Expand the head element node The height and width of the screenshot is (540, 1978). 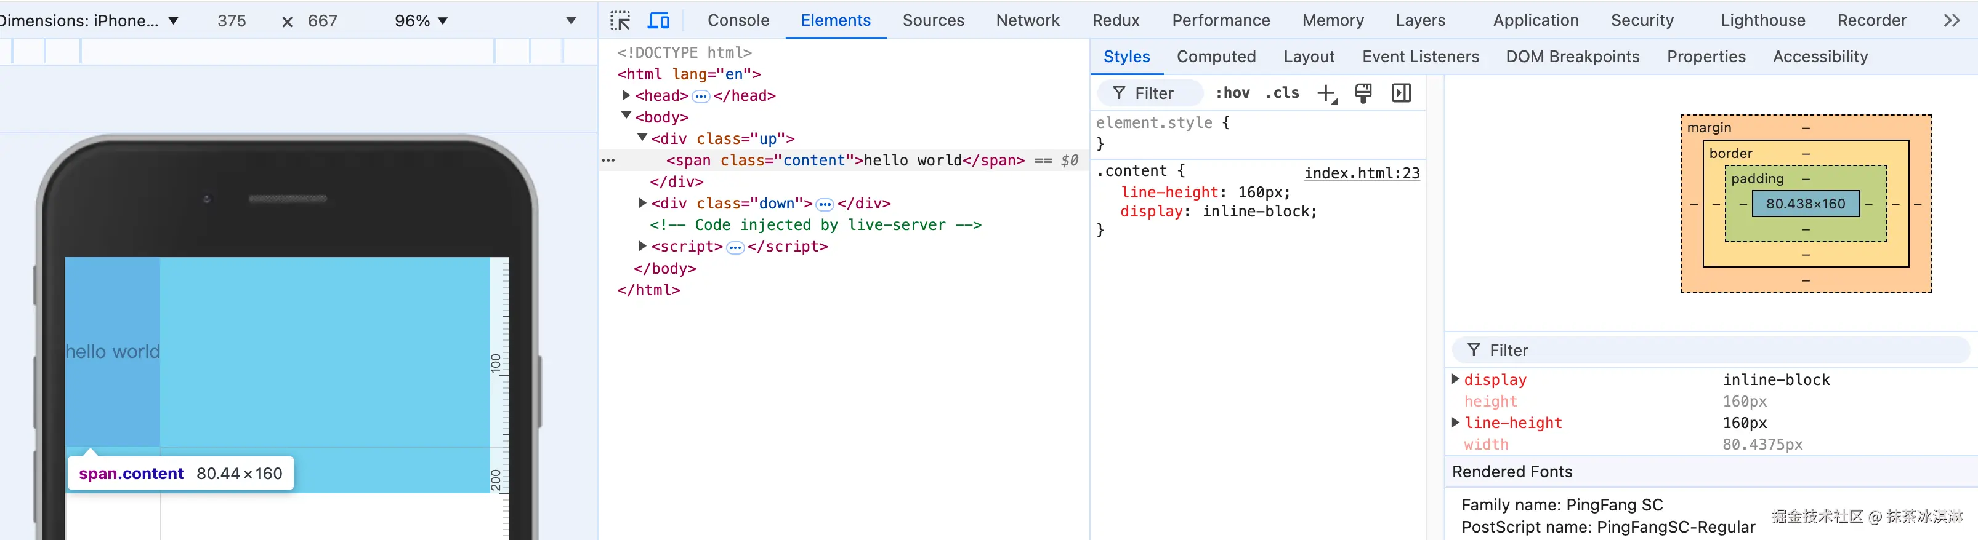[626, 95]
